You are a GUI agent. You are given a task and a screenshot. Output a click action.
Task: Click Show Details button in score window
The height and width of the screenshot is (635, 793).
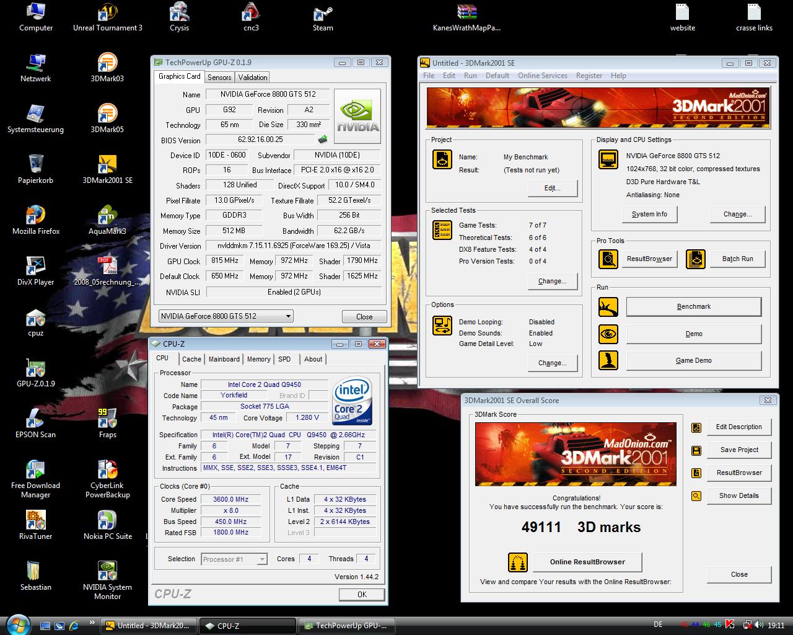tap(738, 495)
